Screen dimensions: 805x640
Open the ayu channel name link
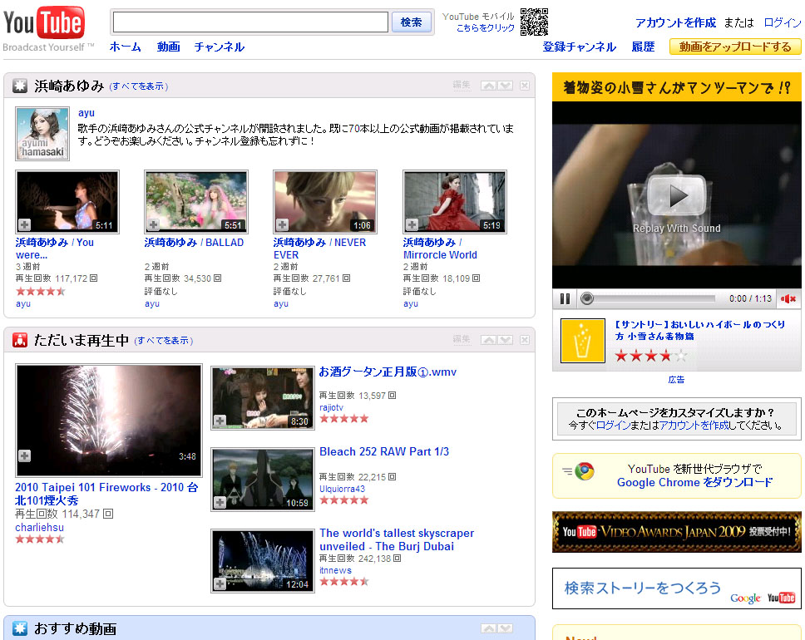[x=86, y=113]
